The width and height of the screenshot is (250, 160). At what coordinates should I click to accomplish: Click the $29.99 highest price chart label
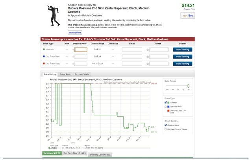pyautogui.click(x=154, y=83)
